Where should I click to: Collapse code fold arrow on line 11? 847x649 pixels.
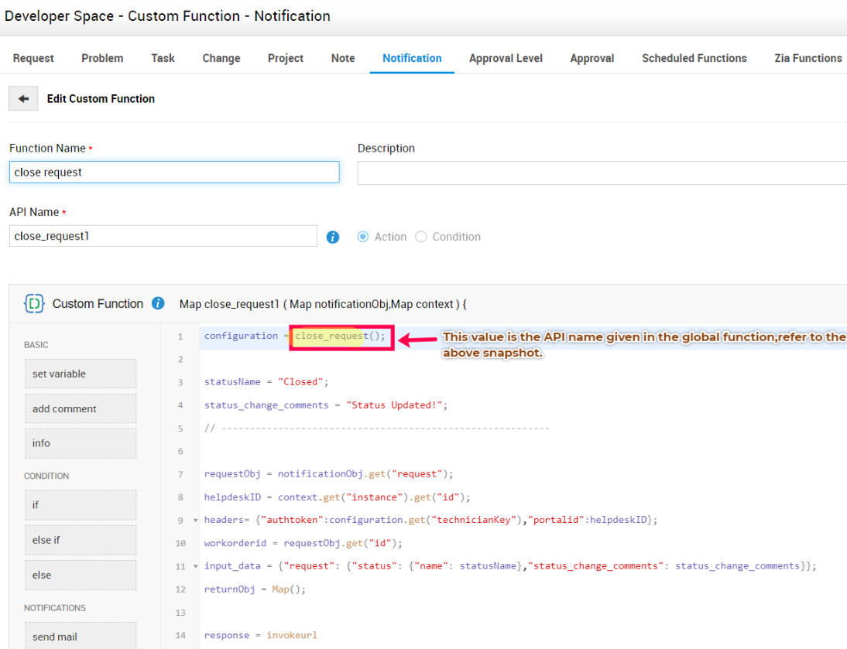coord(195,566)
